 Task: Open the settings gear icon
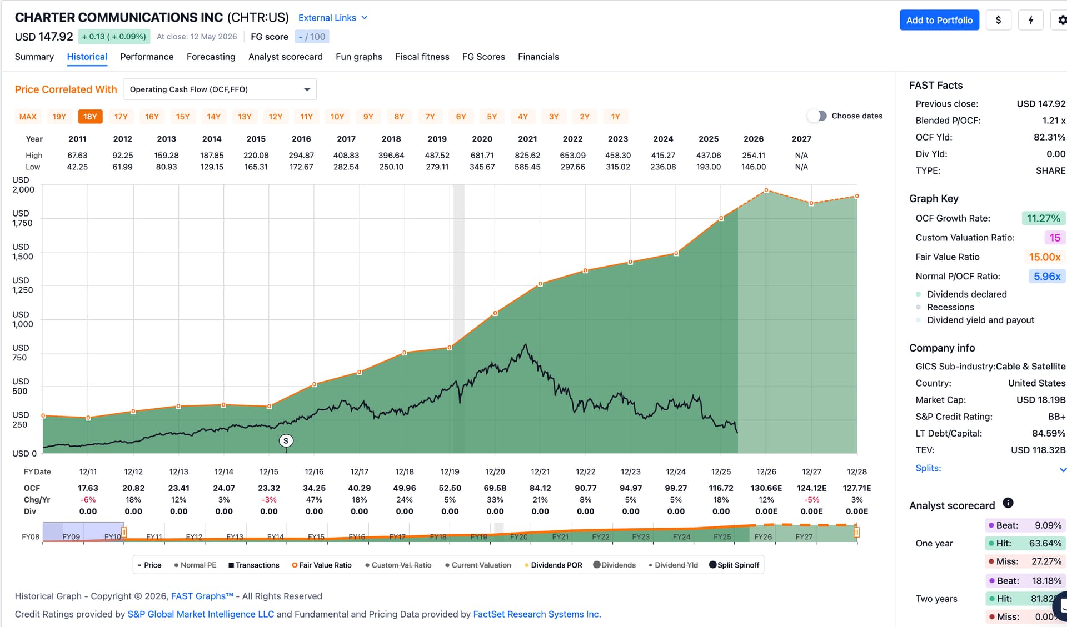click(x=1061, y=20)
